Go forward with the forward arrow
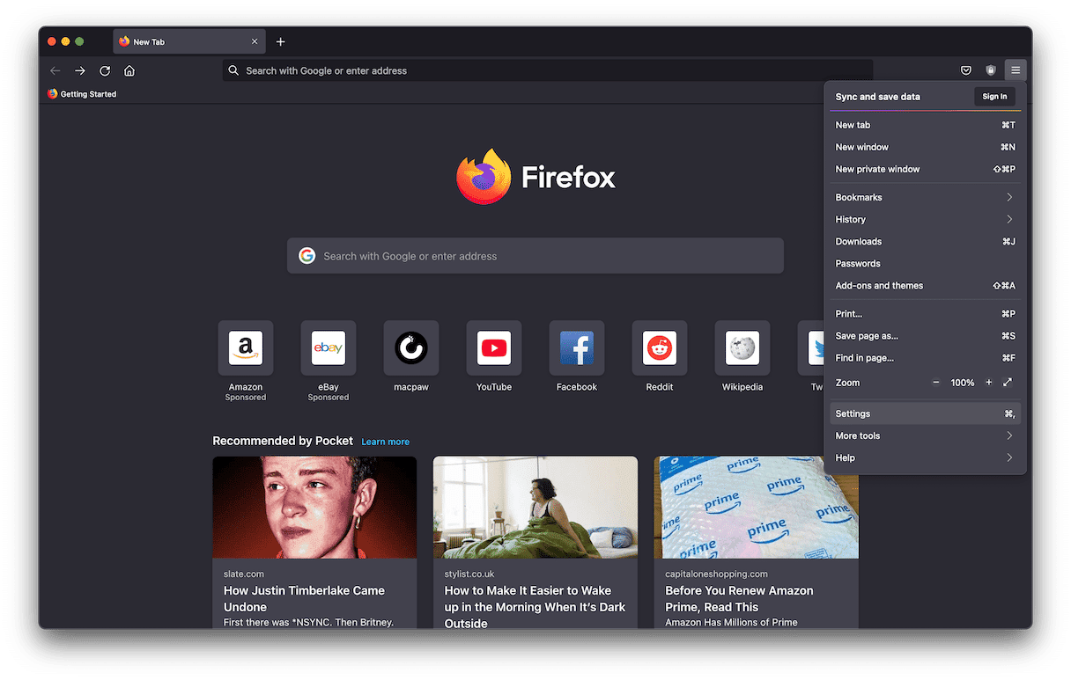The height and width of the screenshot is (680, 1071). 80,70
